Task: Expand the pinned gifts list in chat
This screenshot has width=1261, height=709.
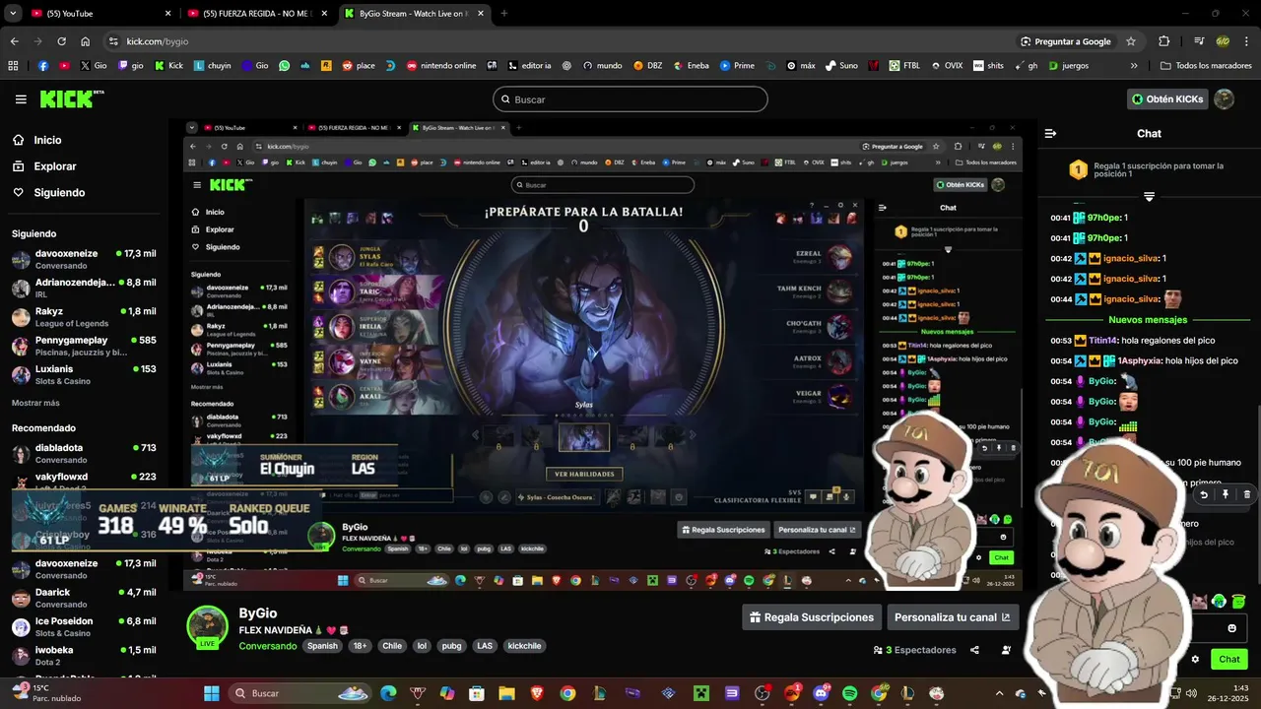Action: coord(1149,197)
